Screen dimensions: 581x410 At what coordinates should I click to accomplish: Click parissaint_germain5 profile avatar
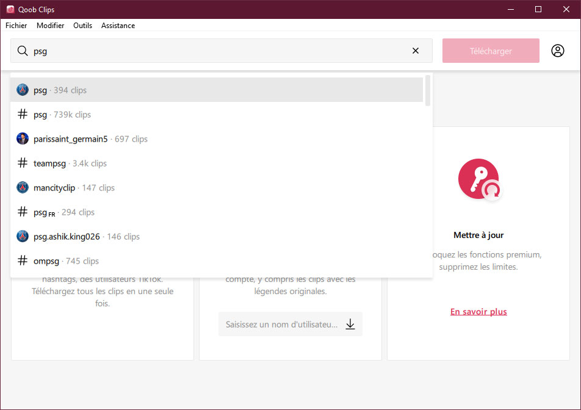pos(23,138)
